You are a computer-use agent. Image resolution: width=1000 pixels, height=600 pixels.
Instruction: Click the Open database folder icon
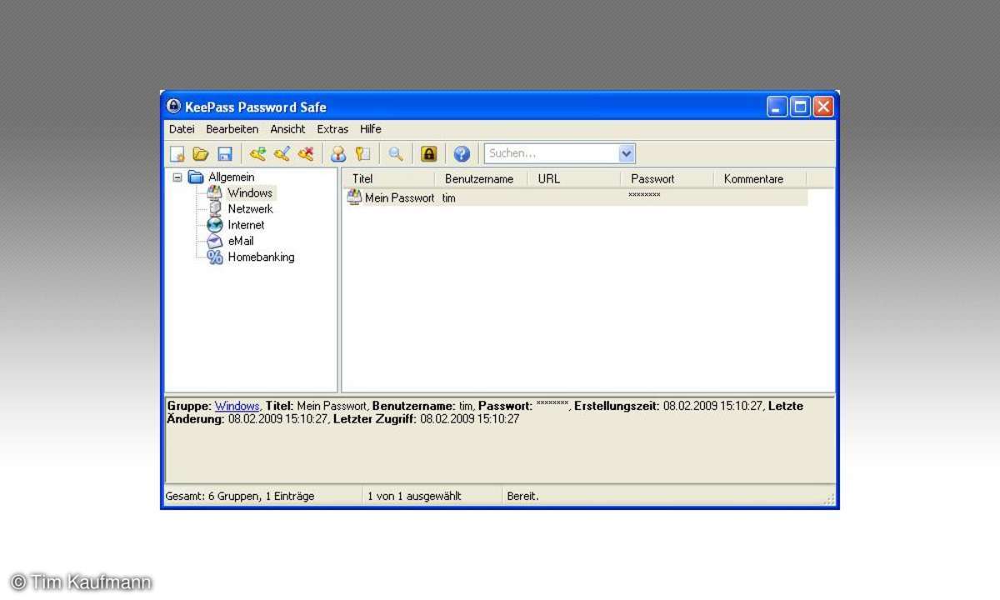point(201,154)
